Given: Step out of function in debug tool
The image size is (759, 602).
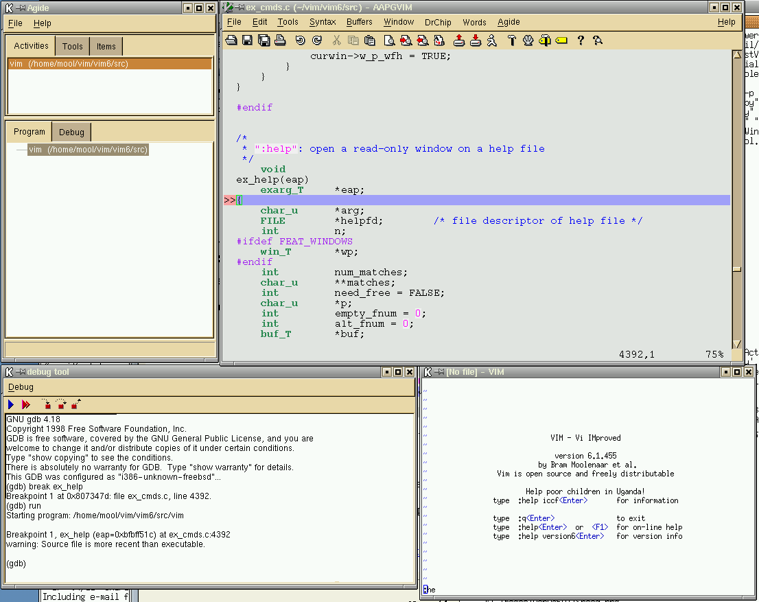Looking at the screenshot, I should [x=76, y=404].
